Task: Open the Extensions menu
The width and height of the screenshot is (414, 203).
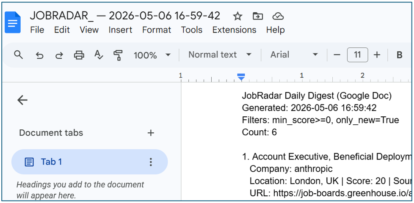Action: click(x=234, y=30)
